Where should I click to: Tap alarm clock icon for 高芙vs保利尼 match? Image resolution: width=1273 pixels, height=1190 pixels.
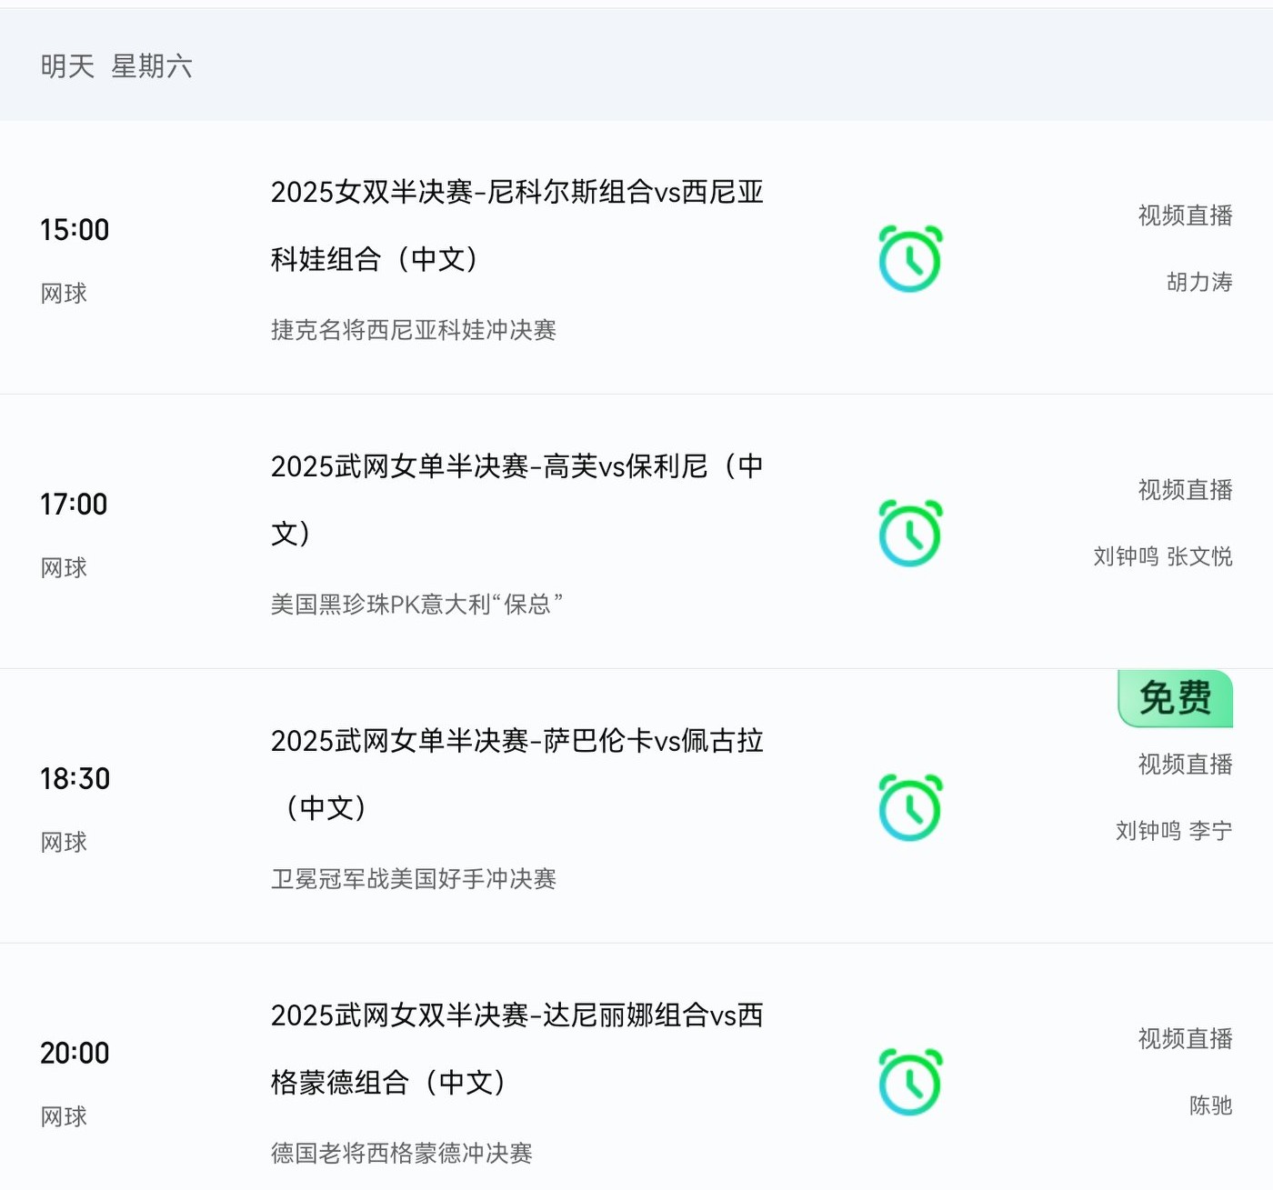tap(910, 534)
